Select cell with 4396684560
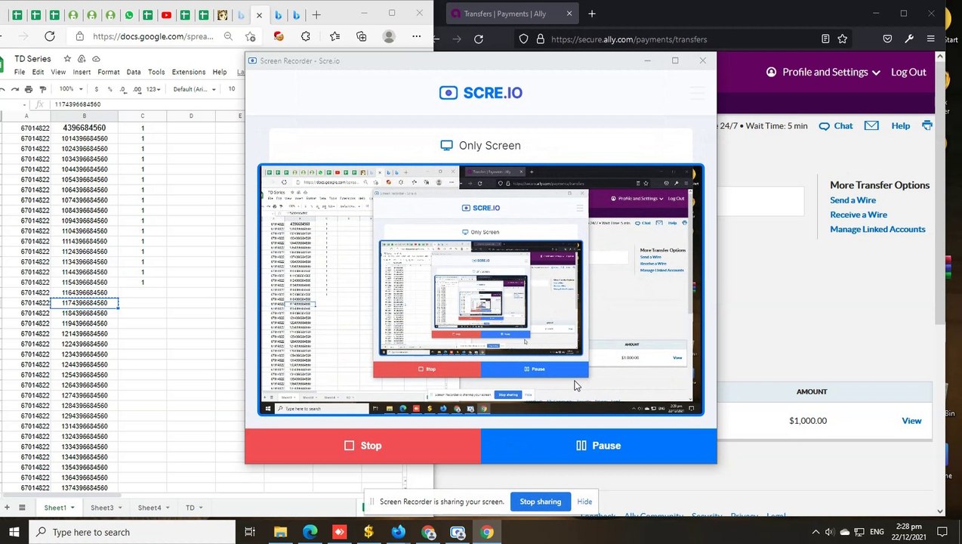This screenshot has width=962, height=544. pos(85,128)
